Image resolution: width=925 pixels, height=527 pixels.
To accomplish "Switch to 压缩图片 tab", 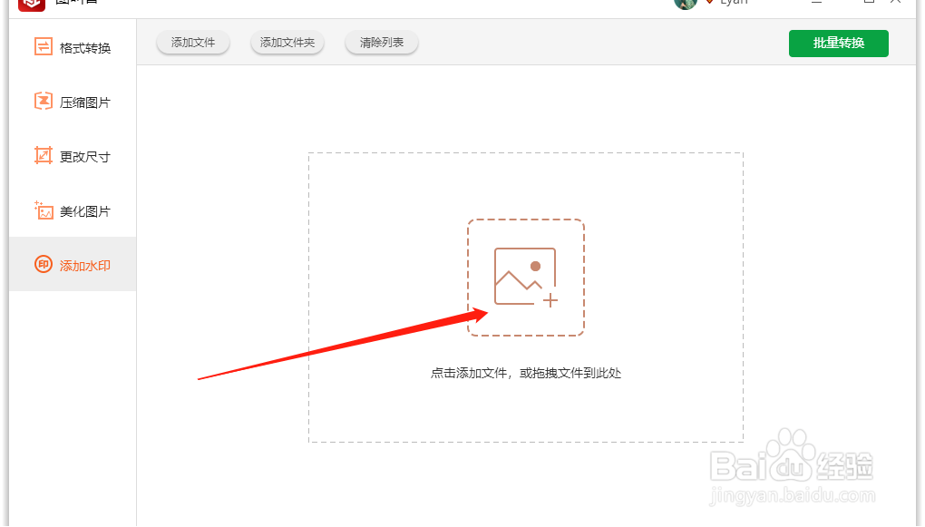I will point(73,102).
